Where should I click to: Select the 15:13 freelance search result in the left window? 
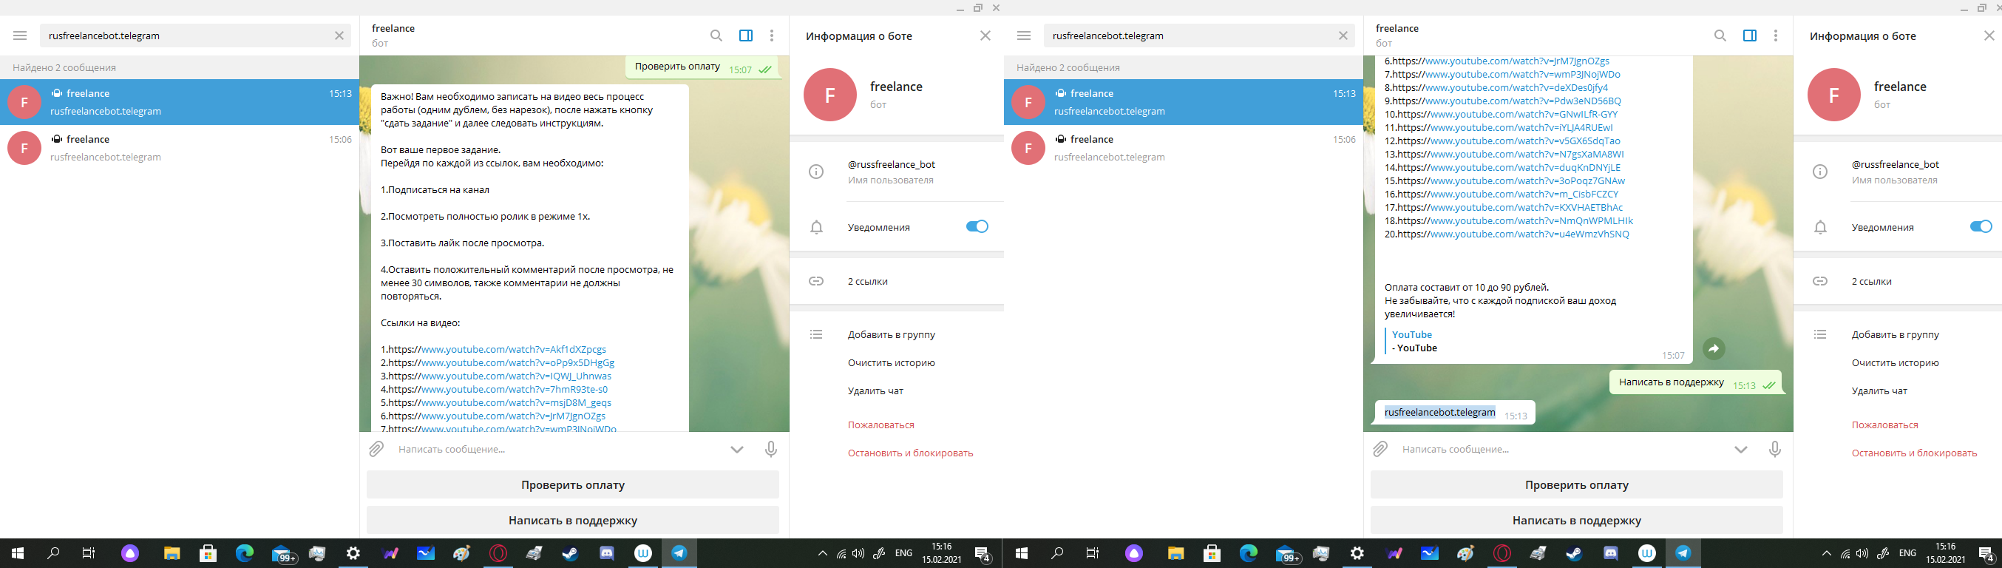tap(180, 102)
